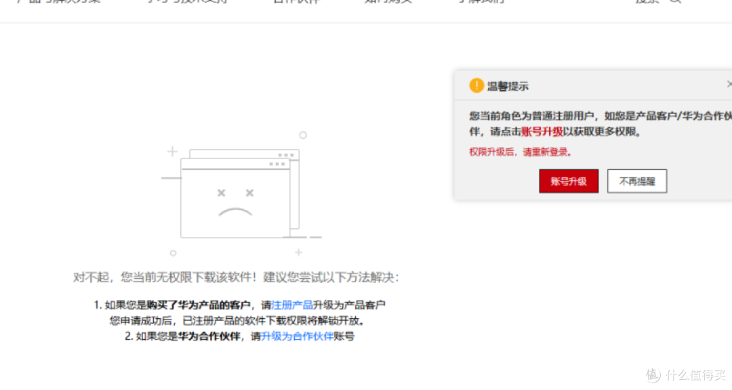Click the red text 权限升级后，请重新登录。

[x=521, y=152]
